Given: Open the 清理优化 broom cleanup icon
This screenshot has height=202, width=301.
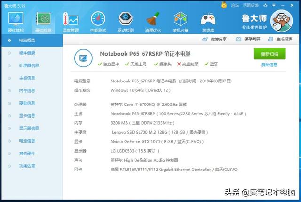Looking at the screenshot, I should [153, 21].
